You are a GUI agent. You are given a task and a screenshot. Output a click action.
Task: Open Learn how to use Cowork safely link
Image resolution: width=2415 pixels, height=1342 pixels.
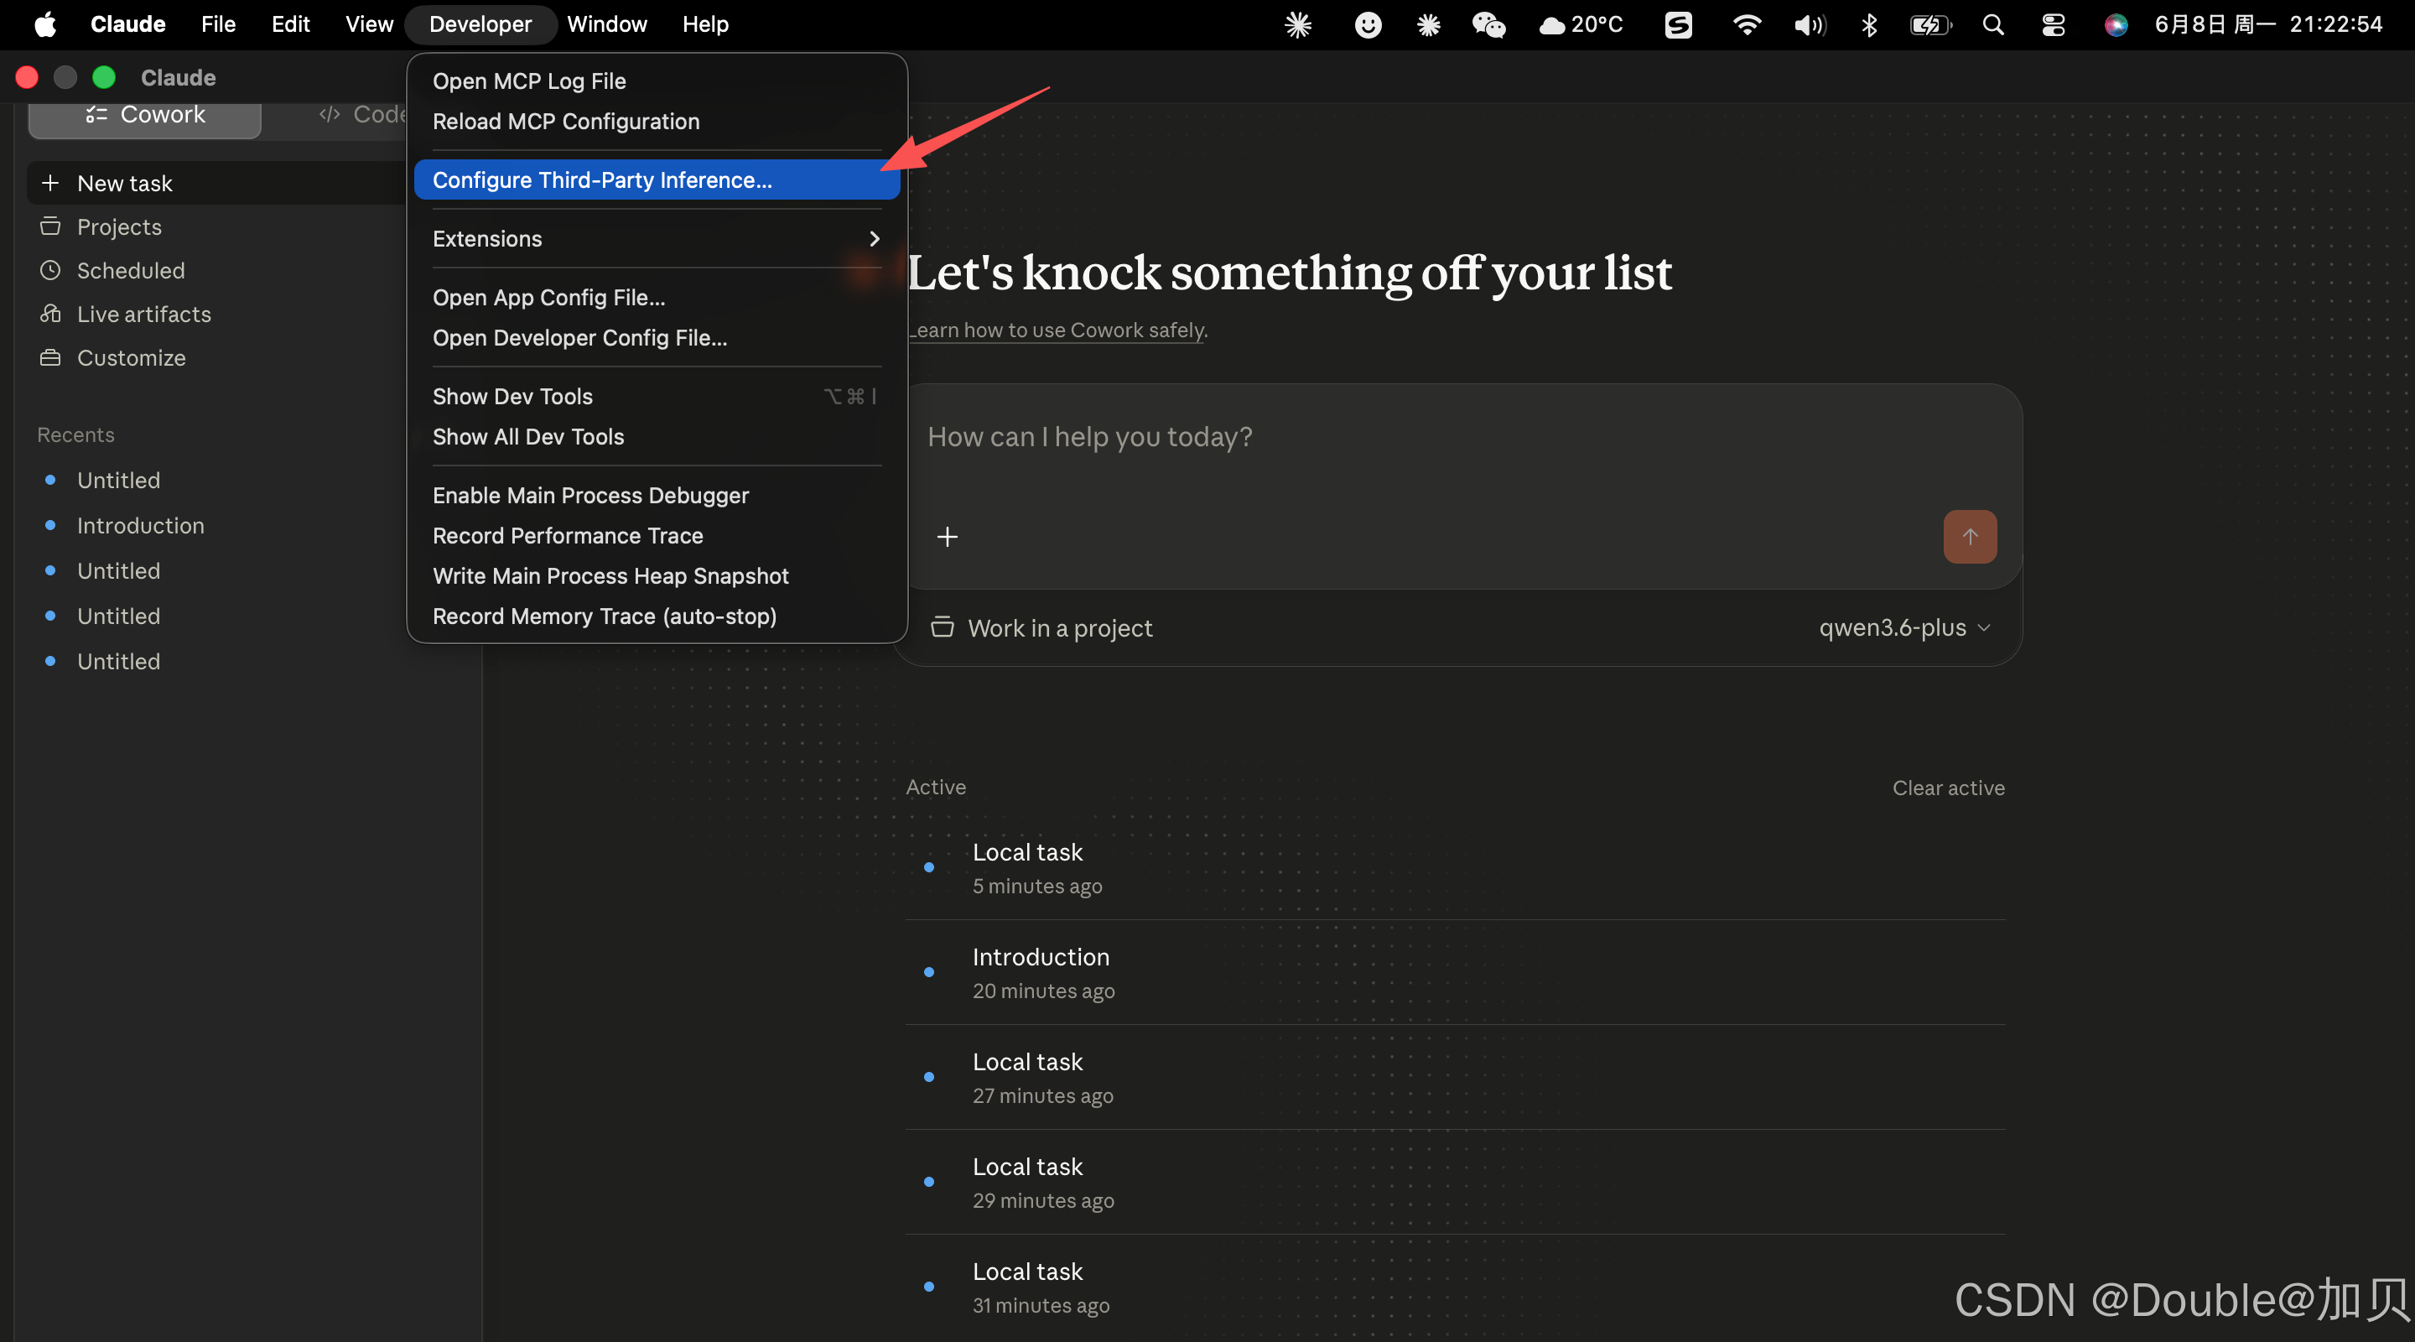pyautogui.click(x=1057, y=330)
